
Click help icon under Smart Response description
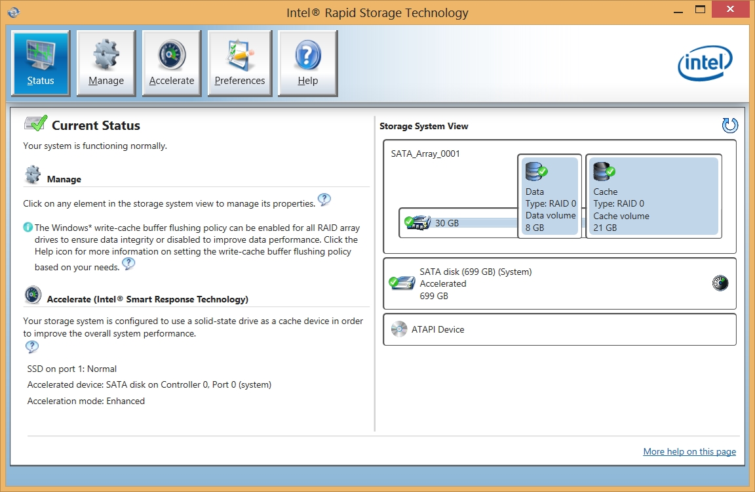coord(31,347)
